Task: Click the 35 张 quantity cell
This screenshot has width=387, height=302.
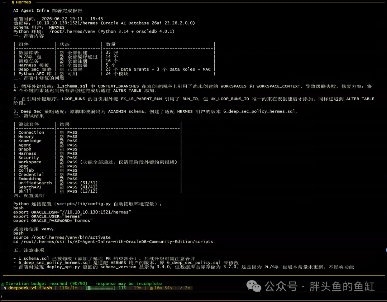Action: point(112,53)
